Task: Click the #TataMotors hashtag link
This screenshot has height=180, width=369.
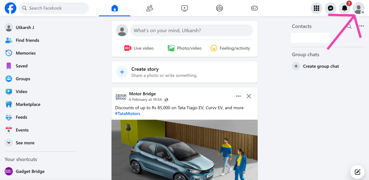Action: (128, 113)
